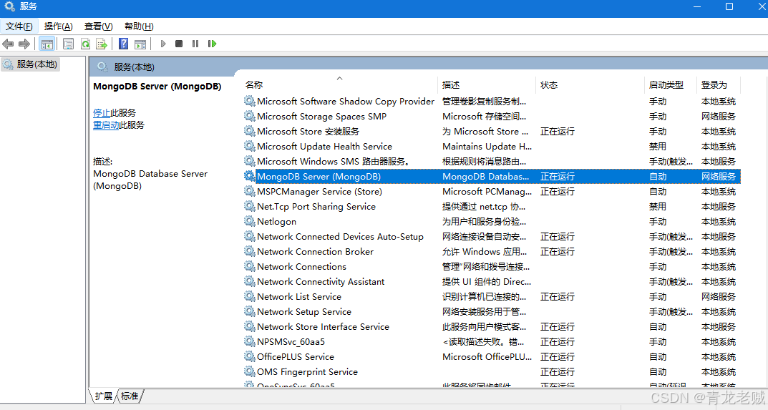
Task: Click gear icon of Network List Service
Action: [x=250, y=297]
